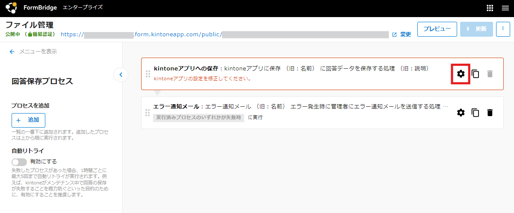Click the 実行済みプロセスのいずれかが失敗時 condition tag
The width and height of the screenshot is (514, 213).
pyautogui.click(x=198, y=117)
